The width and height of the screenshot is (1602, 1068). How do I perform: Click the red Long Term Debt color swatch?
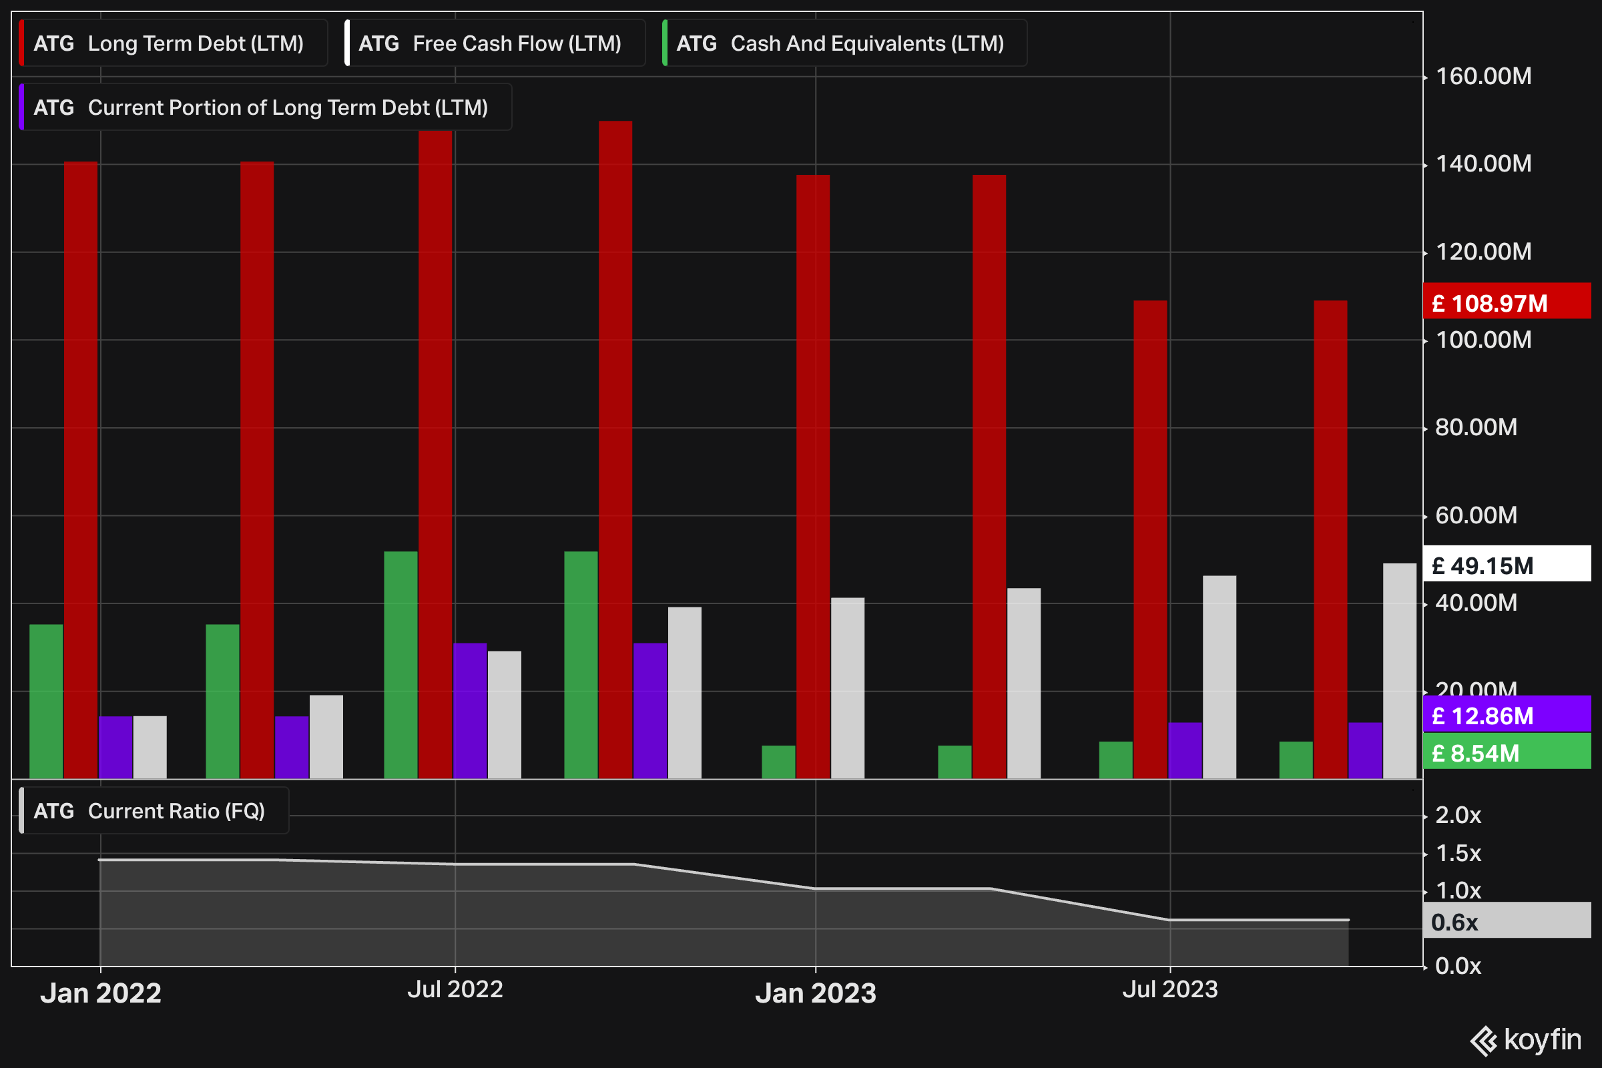point(22,43)
